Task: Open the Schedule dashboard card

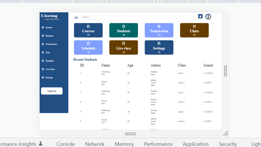Action: pos(88,47)
